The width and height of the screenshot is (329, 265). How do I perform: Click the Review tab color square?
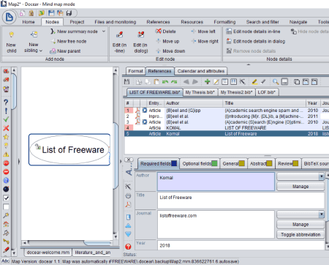[x=295, y=163]
